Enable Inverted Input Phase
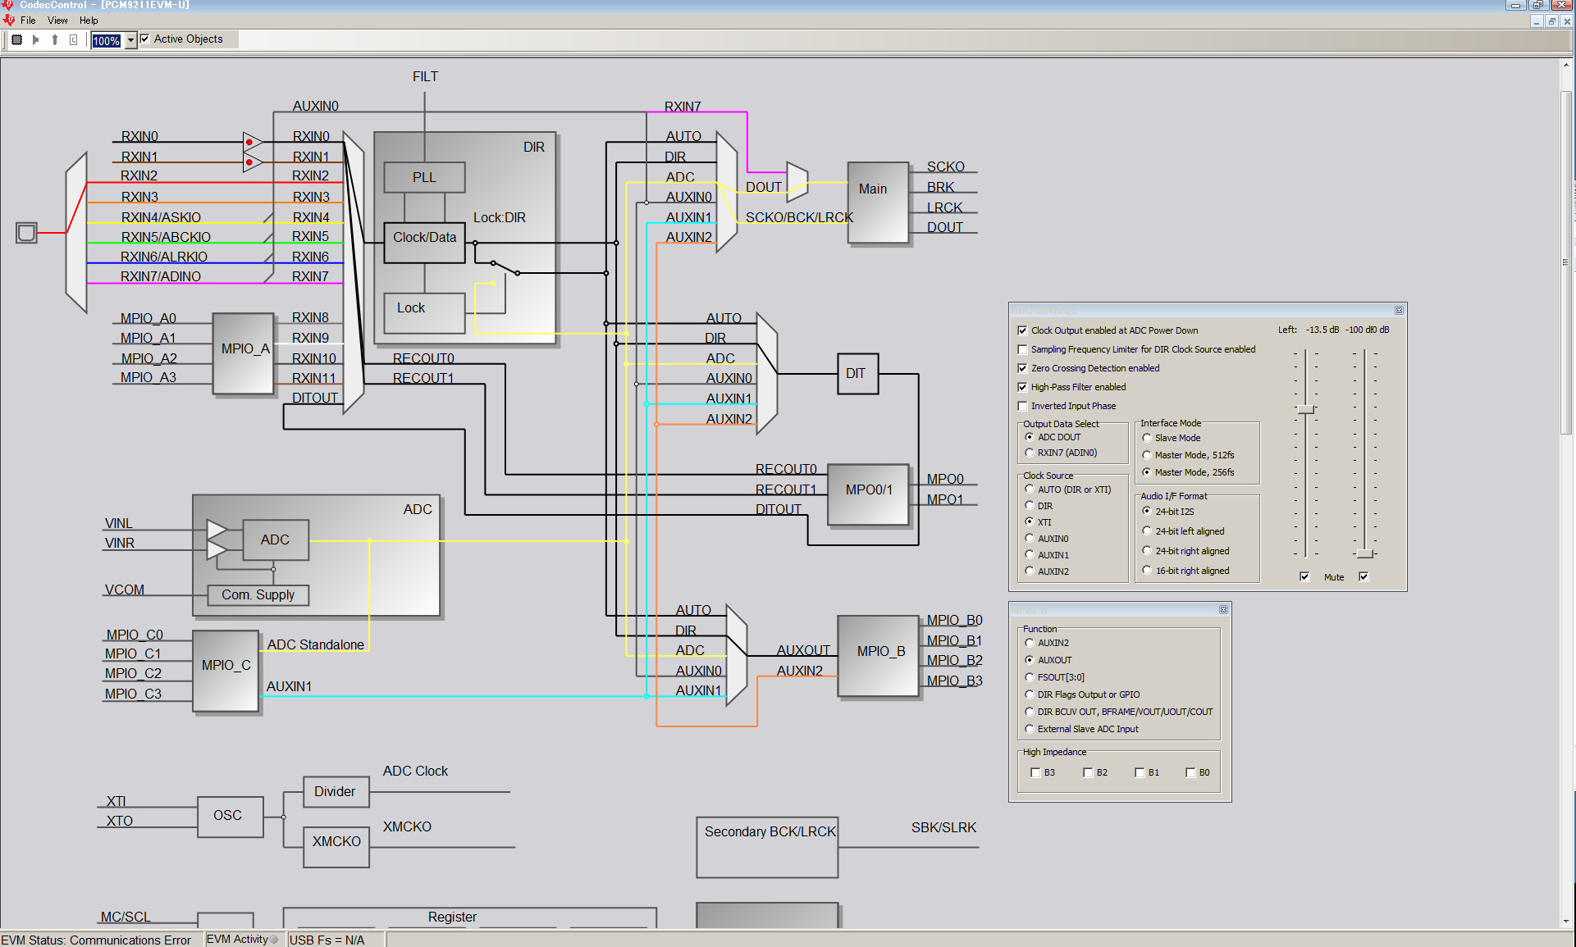Image resolution: width=1576 pixels, height=947 pixels. pyautogui.click(x=1022, y=405)
